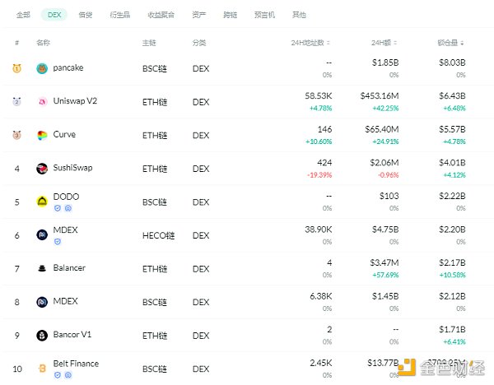Click the MDEX logo in the HECO链 row

(42, 234)
